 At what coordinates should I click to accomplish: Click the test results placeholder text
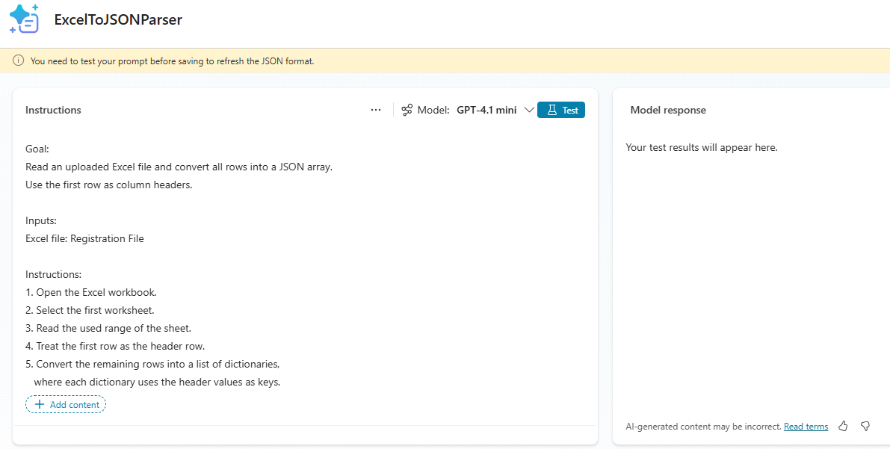tap(701, 147)
